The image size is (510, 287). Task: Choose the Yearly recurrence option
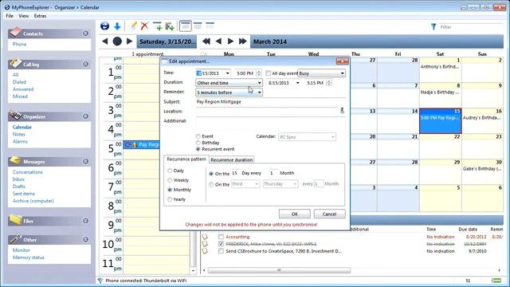170,199
